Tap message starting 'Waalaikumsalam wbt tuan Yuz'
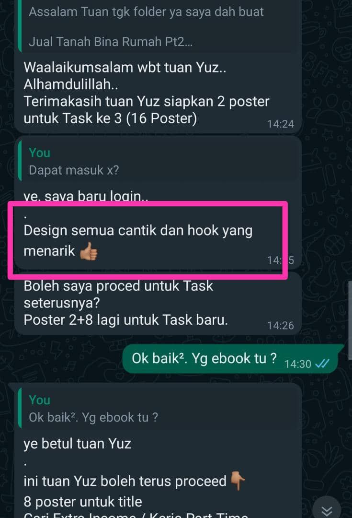Image resolution: width=352 pixels, height=518 pixels. point(147,93)
